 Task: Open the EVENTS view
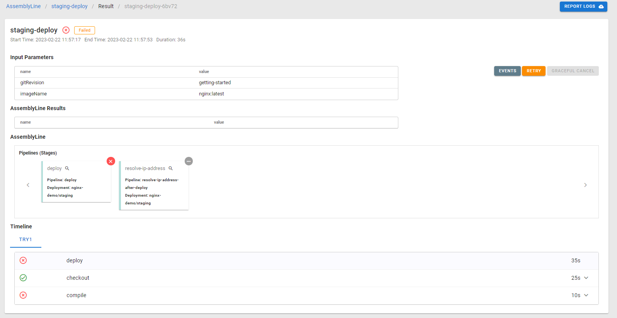pos(507,71)
